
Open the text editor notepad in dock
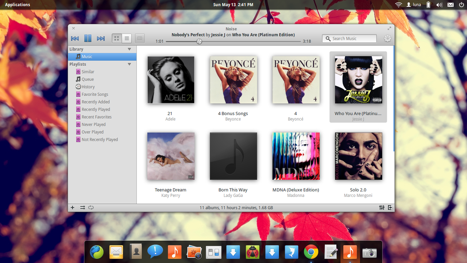pos(331,252)
